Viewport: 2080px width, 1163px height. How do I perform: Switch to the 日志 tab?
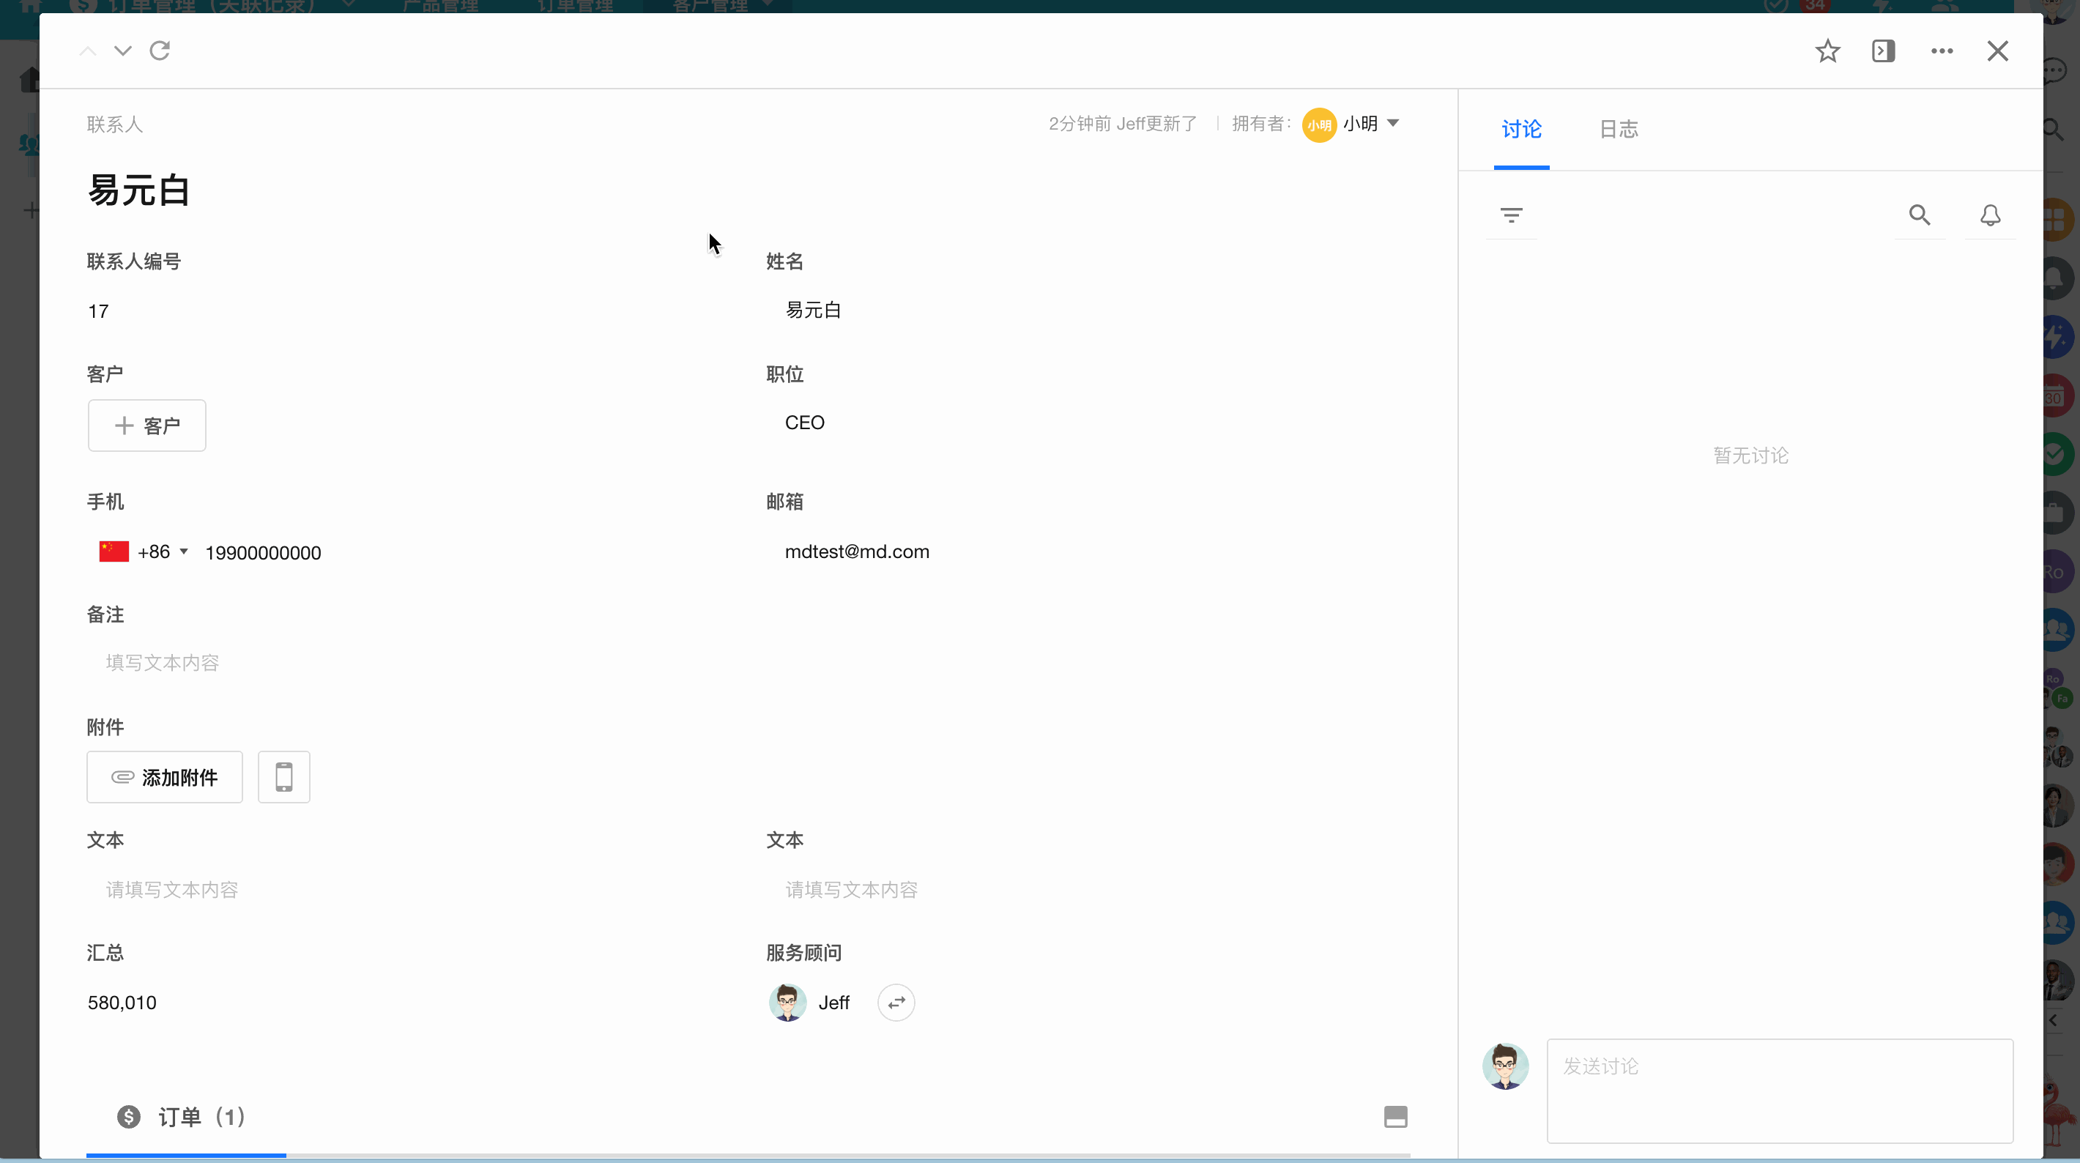point(1618,129)
